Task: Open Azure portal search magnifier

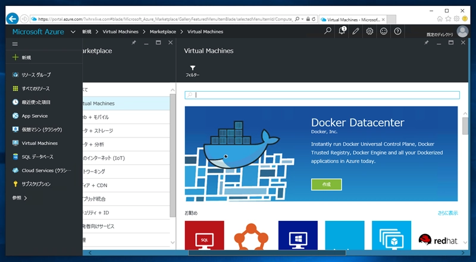Action: coord(328,31)
